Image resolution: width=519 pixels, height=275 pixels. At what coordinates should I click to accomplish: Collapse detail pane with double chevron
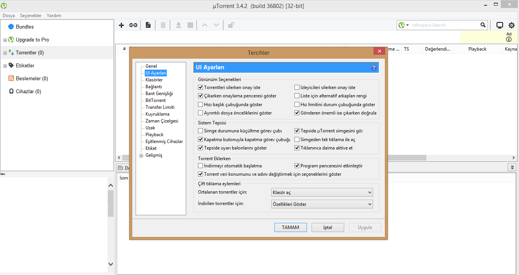(x=512, y=167)
